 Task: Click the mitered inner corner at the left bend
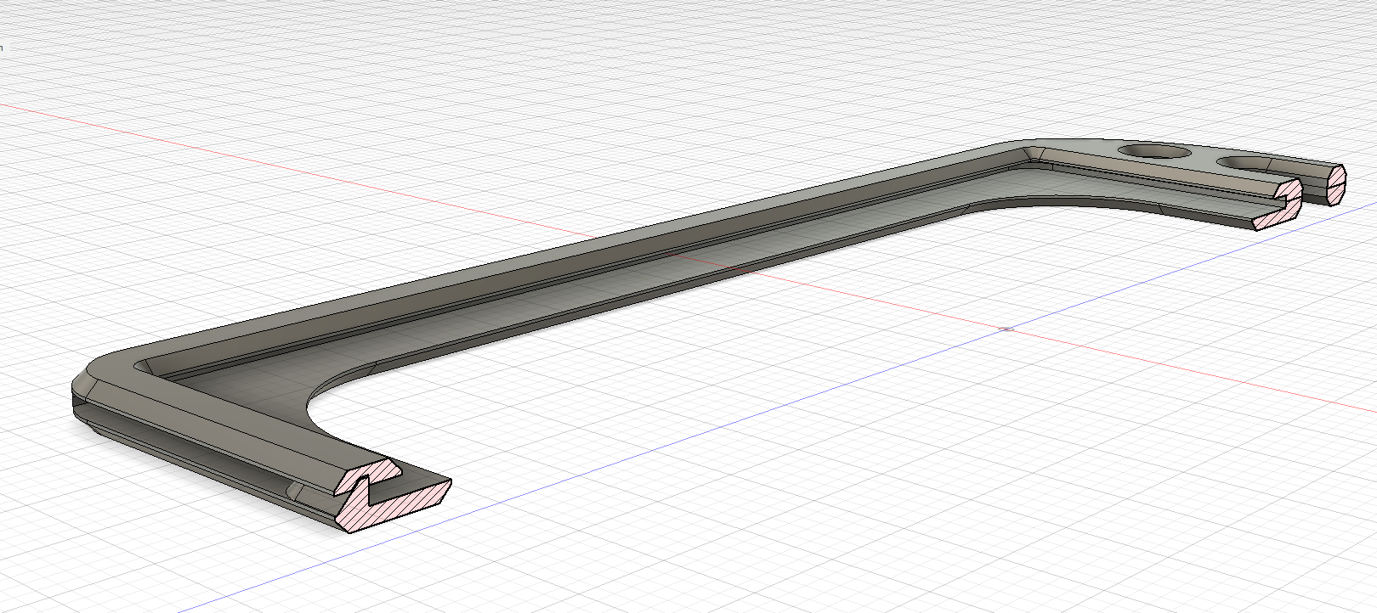pos(149,367)
